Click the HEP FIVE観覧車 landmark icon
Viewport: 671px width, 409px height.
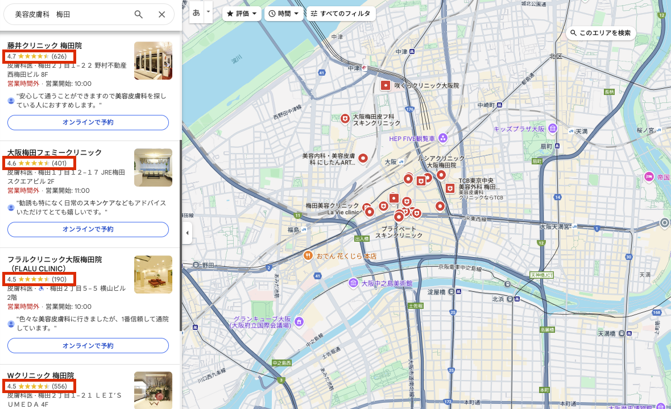[x=443, y=138]
